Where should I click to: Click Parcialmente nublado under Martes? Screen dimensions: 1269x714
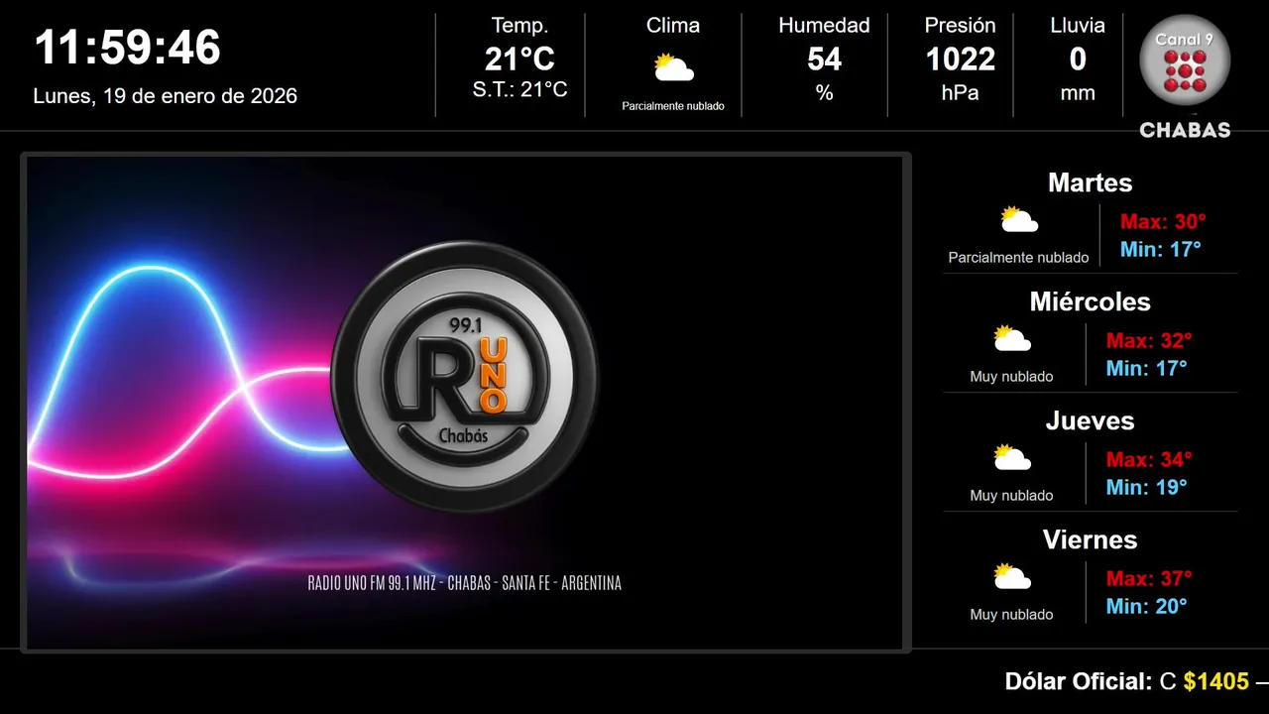pos(1018,258)
